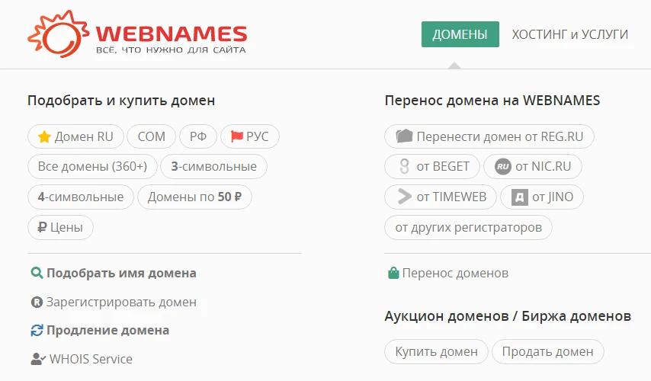This screenshot has width=651, height=381.
Task: Click the user-check icon by WHOIS Service
Action: 38,359
